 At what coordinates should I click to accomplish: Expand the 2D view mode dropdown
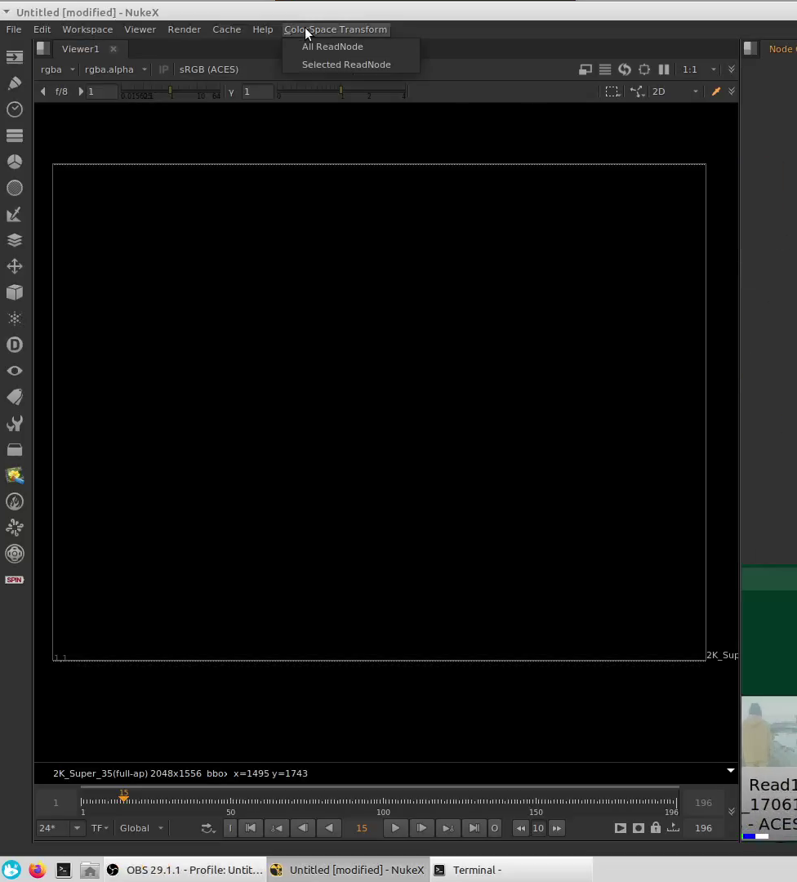675,91
